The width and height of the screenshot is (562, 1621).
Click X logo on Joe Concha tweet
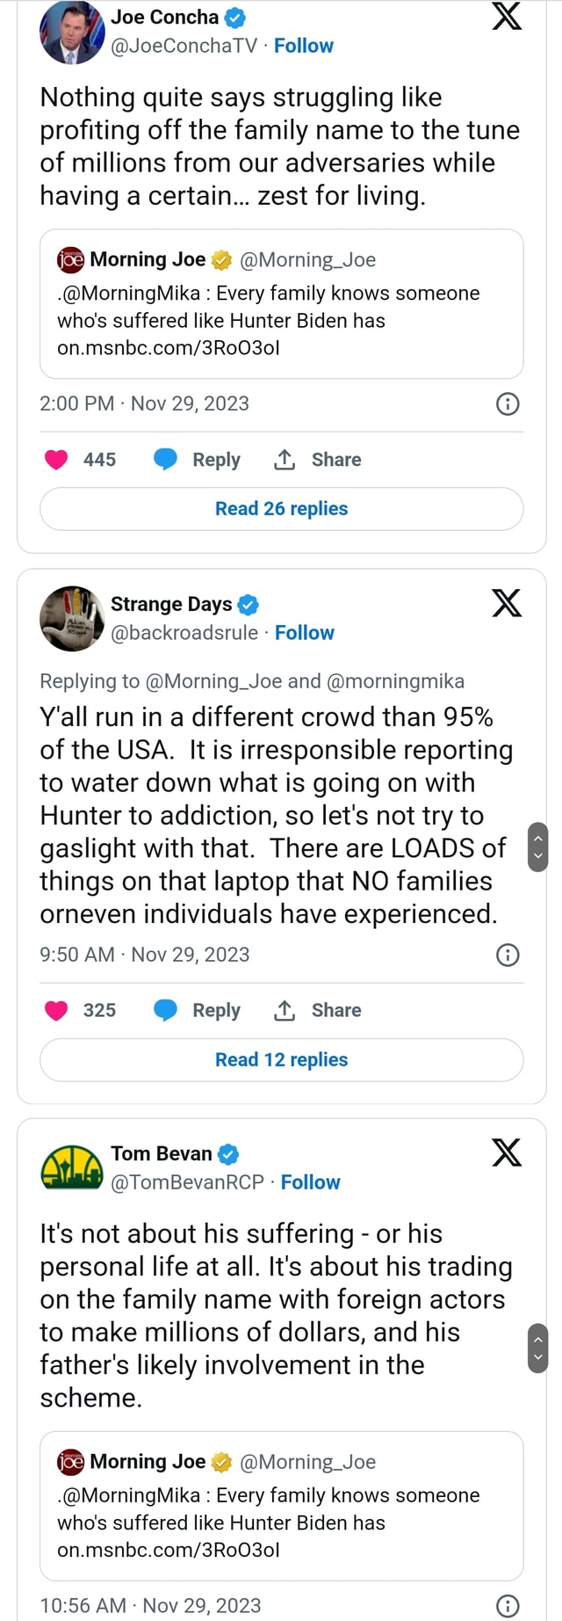click(507, 17)
